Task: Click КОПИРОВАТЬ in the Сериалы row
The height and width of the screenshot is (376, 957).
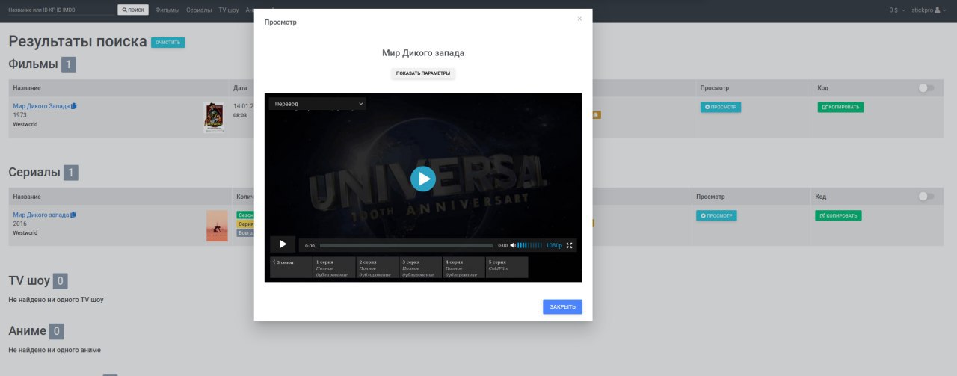Action: point(838,215)
